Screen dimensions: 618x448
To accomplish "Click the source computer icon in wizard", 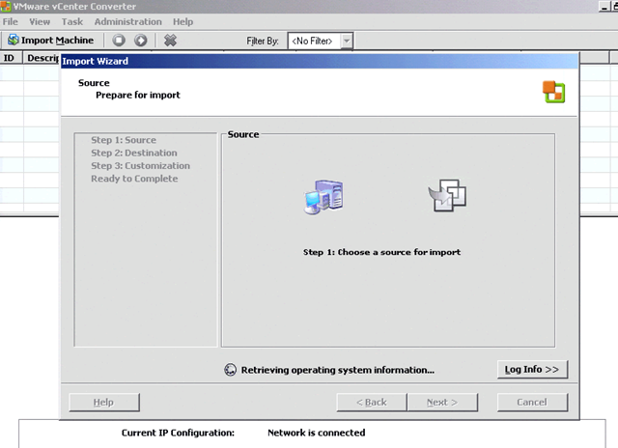I will pos(323,197).
